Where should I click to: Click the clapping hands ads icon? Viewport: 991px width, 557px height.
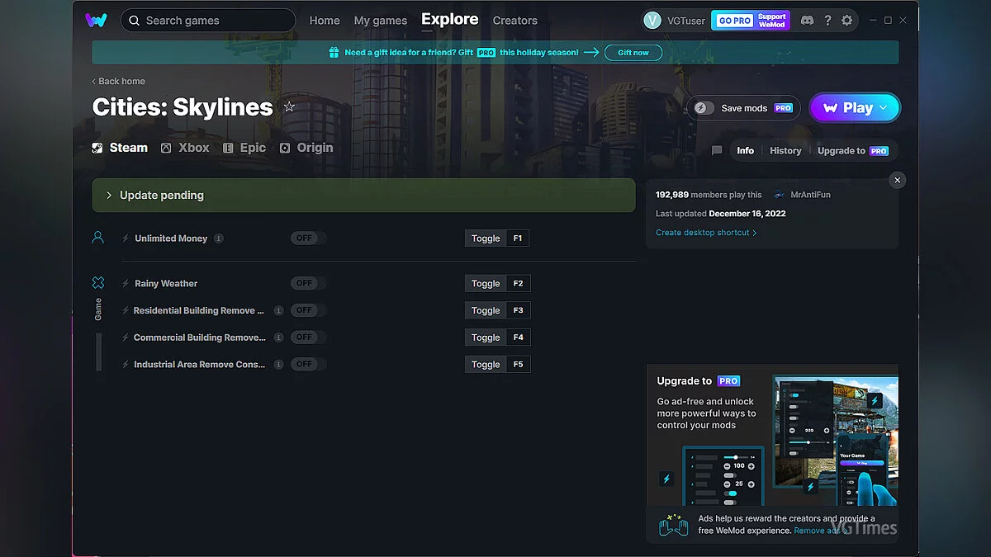(x=673, y=525)
